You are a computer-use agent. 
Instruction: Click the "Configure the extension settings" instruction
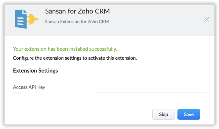(x=75, y=58)
